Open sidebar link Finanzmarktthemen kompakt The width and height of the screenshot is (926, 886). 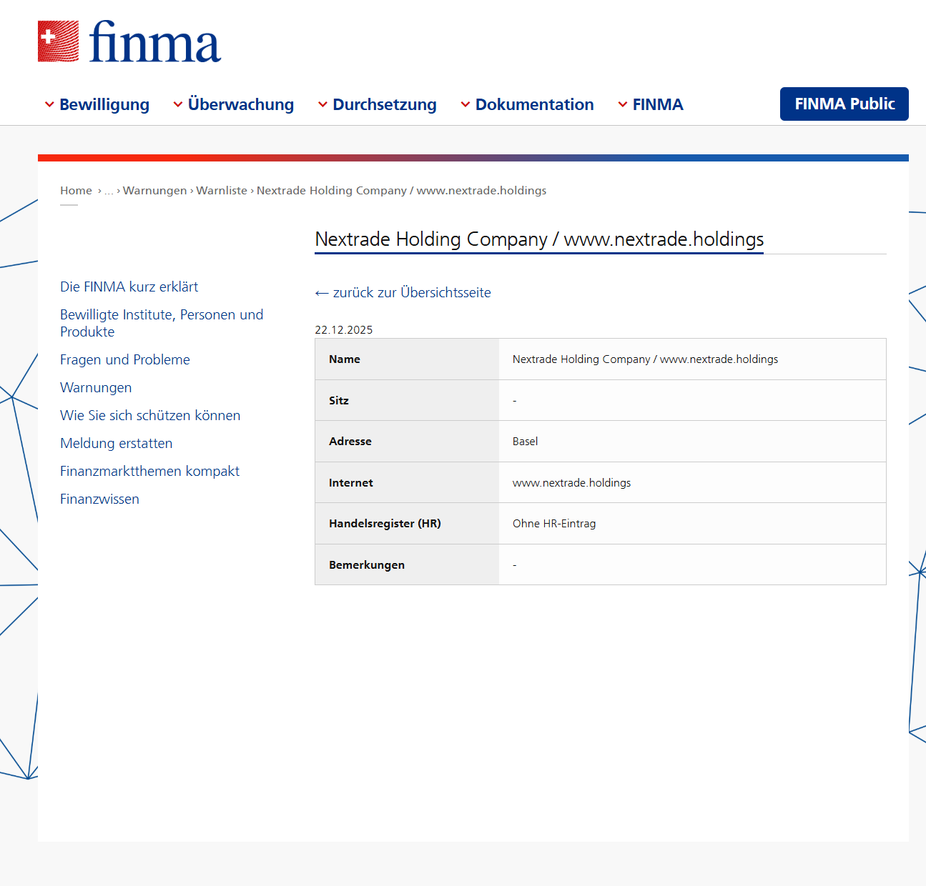(x=149, y=471)
